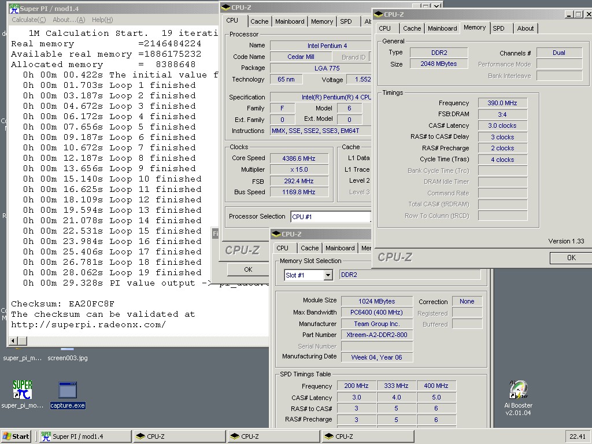Open the Processor Selection CPU #1 combo box
The width and height of the screenshot is (592, 444).
(x=331, y=217)
